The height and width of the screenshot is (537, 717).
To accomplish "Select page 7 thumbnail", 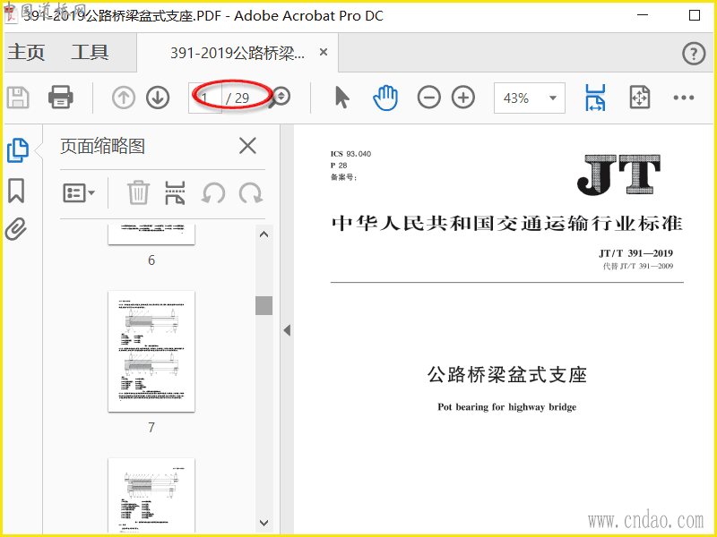I will click(x=151, y=351).
